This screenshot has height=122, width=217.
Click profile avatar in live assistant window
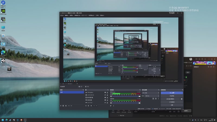[191, 59]
